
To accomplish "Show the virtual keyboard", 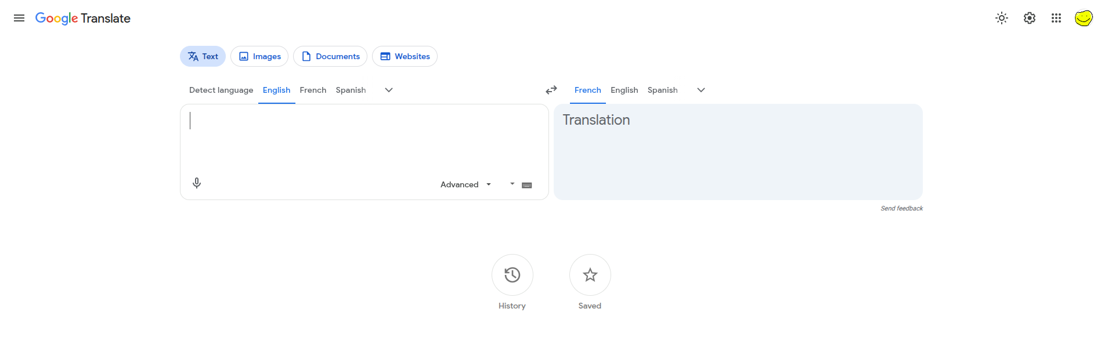I will 527,185.
